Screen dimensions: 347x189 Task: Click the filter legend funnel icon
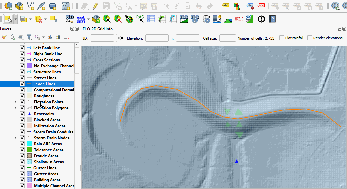coord(29,37)
